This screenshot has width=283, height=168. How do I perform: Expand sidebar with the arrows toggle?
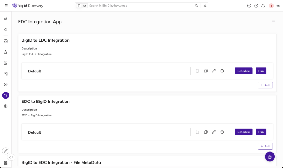coord(11,157)
